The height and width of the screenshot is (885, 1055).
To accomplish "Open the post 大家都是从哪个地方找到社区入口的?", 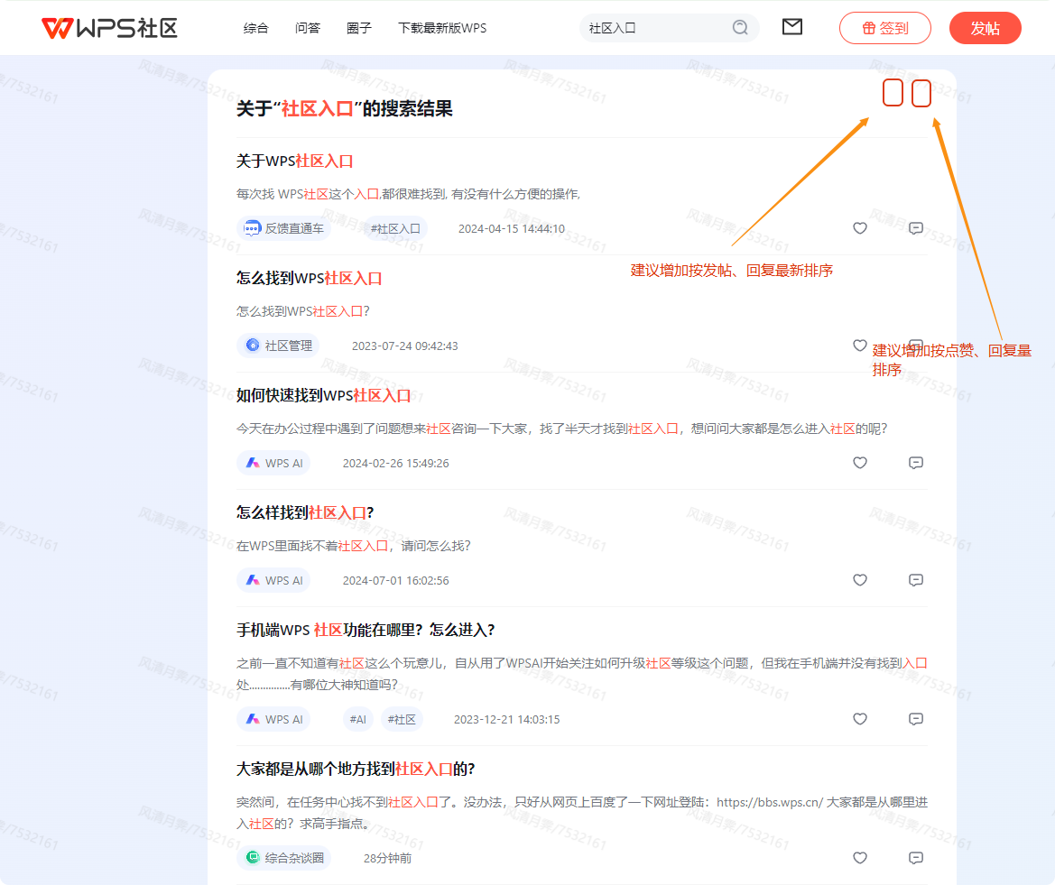I will (x=356, y=769).
